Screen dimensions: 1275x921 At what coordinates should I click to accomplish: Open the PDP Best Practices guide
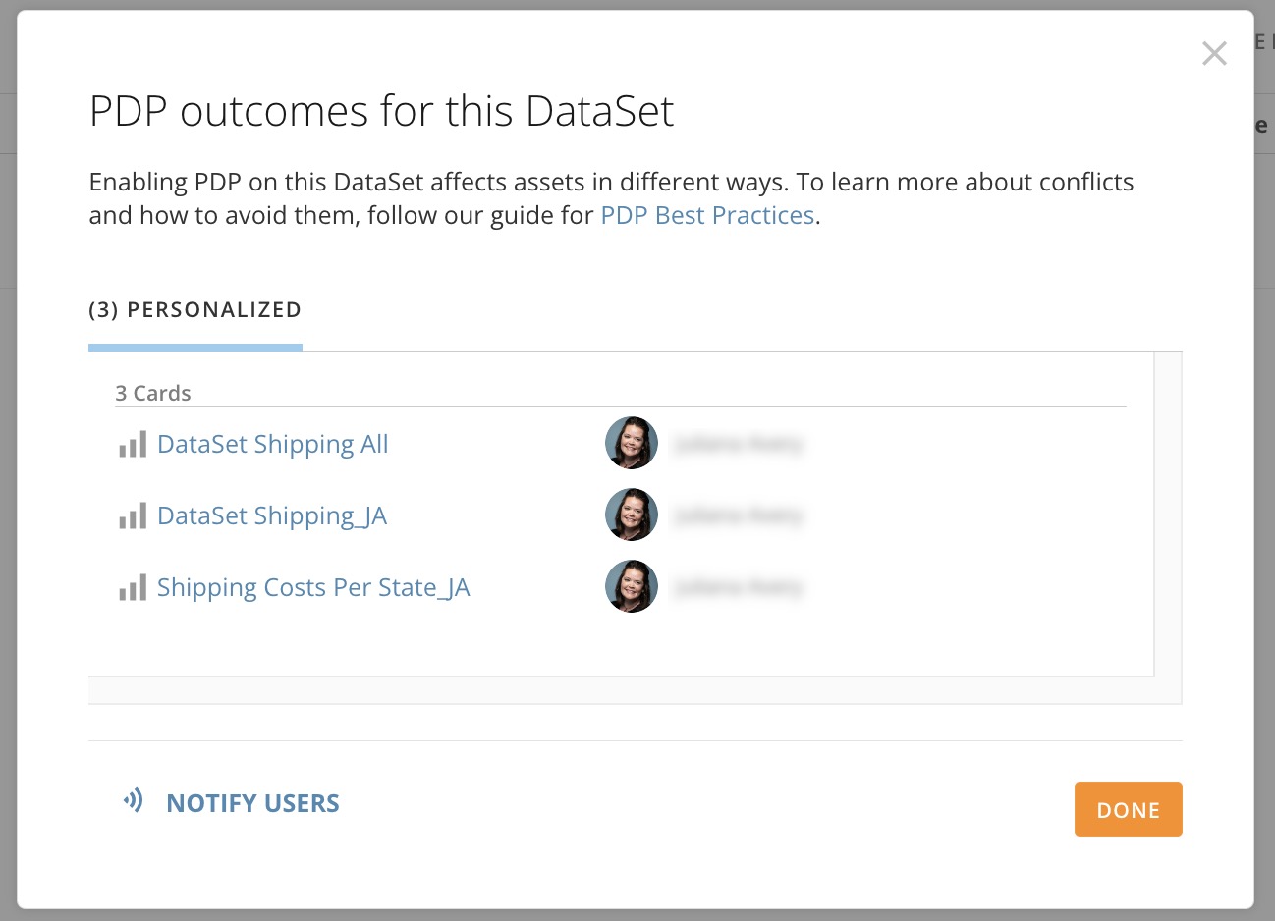coord(706,214)
